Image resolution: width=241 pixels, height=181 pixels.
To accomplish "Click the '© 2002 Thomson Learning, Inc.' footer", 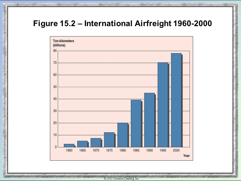I will click(122, 178).
